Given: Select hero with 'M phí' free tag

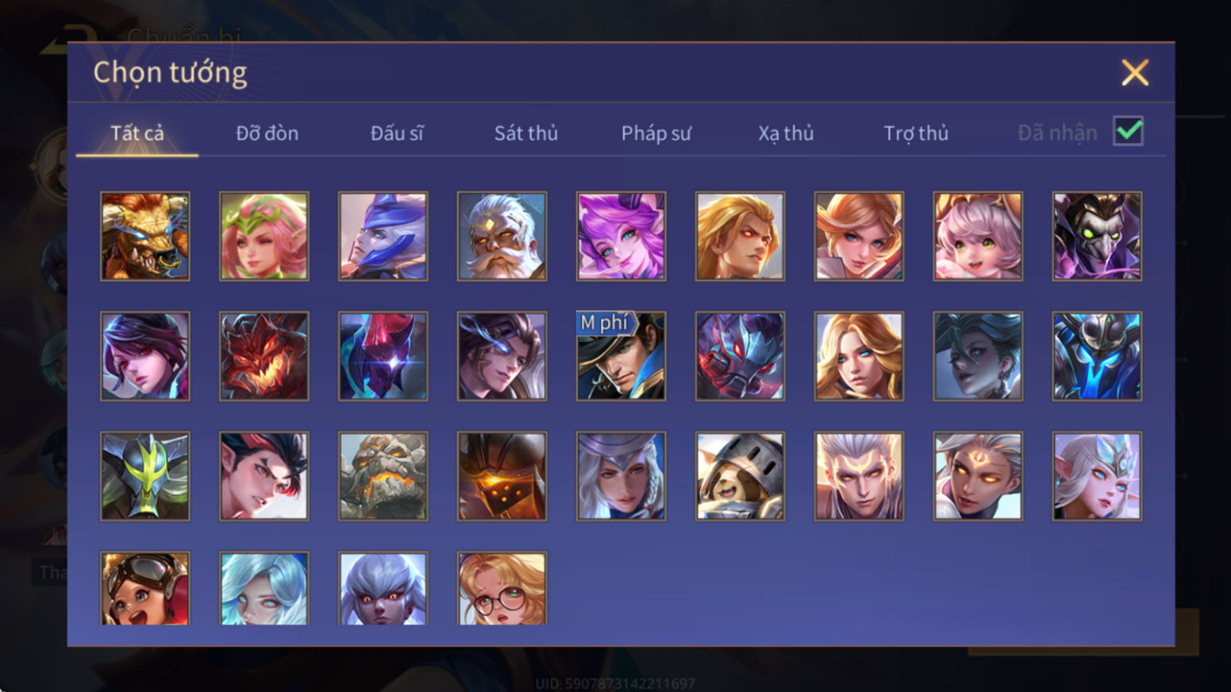Looking at the screenshot, I should [621, 356].
